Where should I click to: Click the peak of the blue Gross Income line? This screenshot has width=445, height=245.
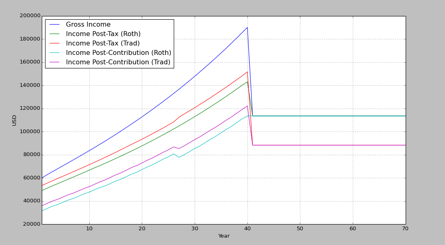coord(247,27)
